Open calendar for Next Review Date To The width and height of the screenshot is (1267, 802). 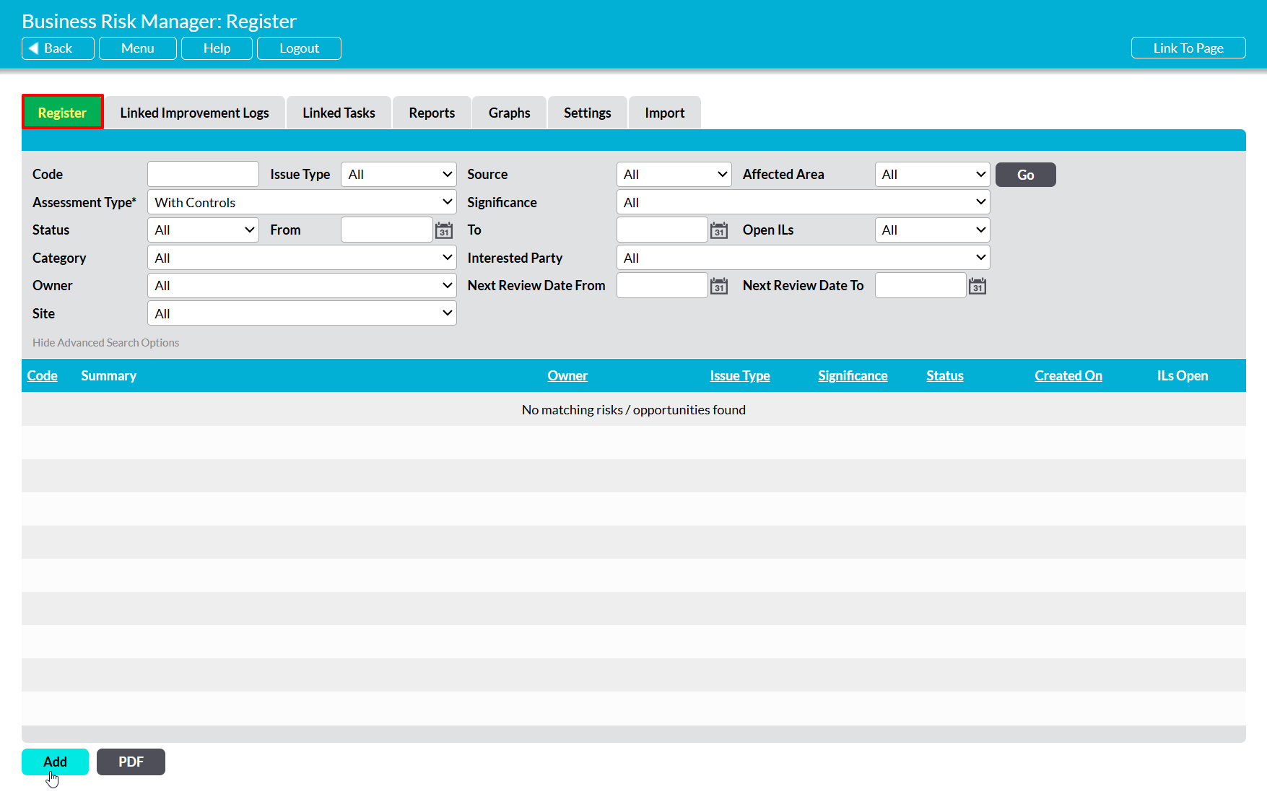978,286
